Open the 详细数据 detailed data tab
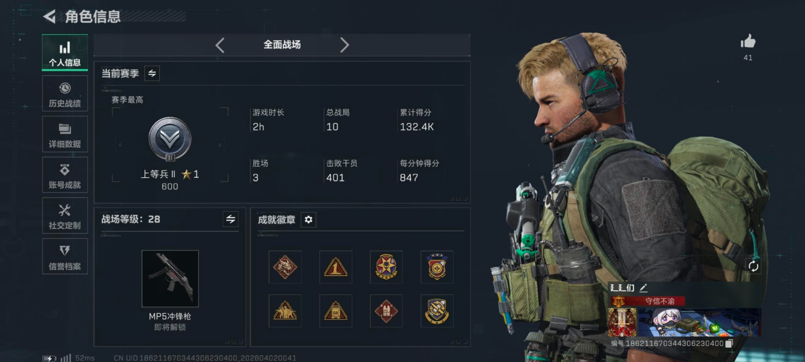 (x=65, y=134)
